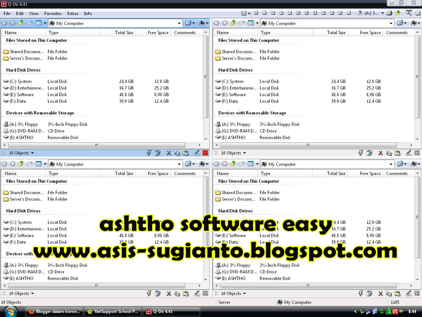
Task: Click the horizontal scrollbar thumb in top-left pane
Action: [96, 145]
